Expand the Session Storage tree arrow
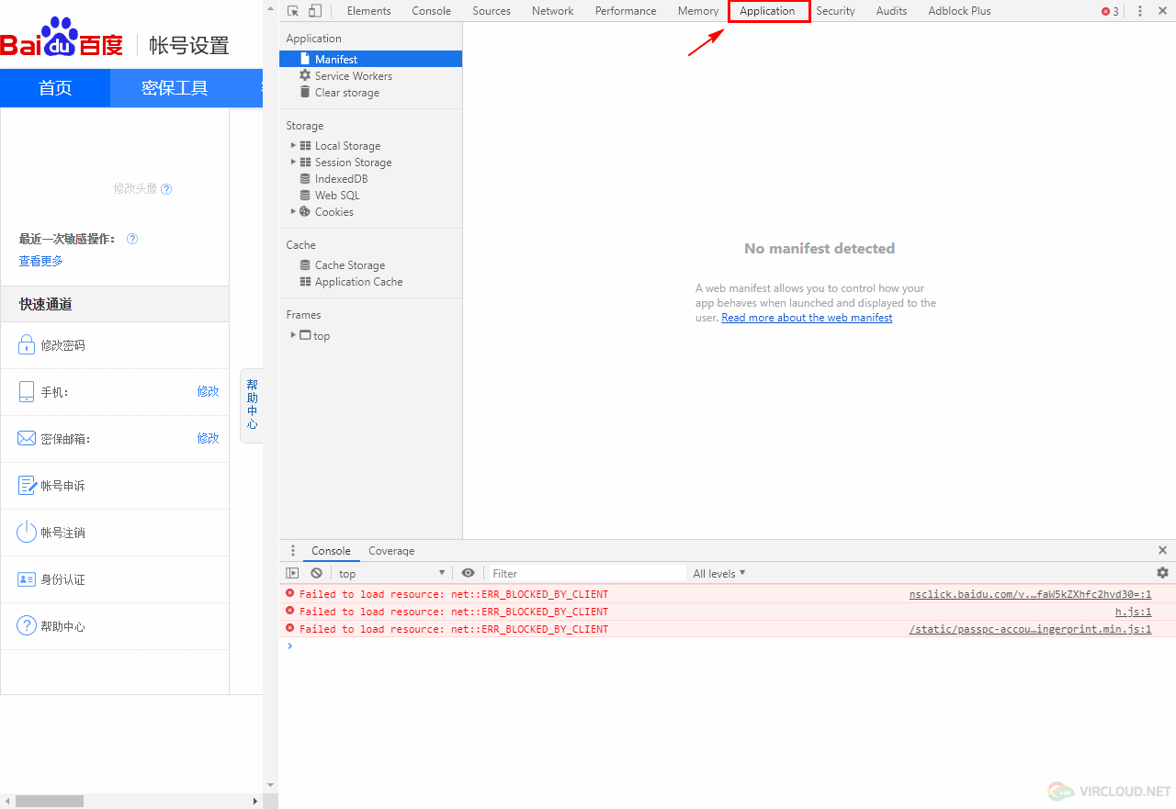Image resolution: width=1176 pixels, height=809 pixels. pyautogui.click(x=293, y=162)
